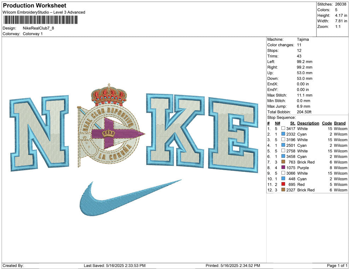Image resolution: width=350 pixels, height=269 pixels.
Task: Click the Trims value 43
Action: coord(299,56)
